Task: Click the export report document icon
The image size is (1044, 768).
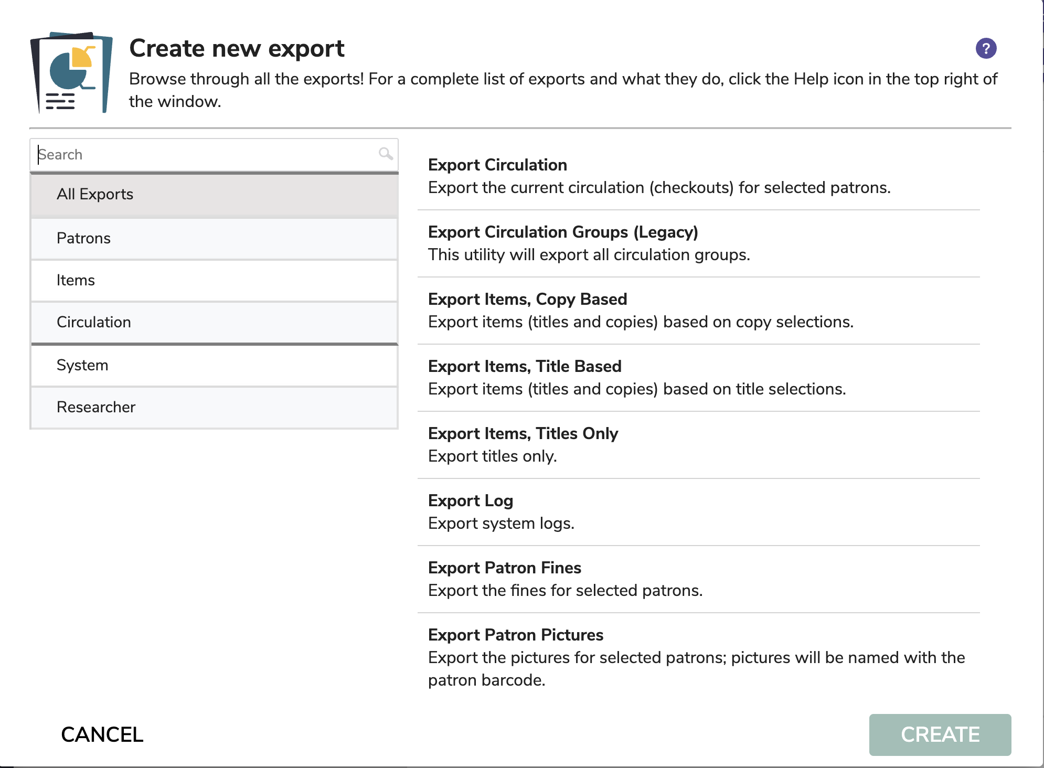Action: pyautogui.click(x=71, y=72)
